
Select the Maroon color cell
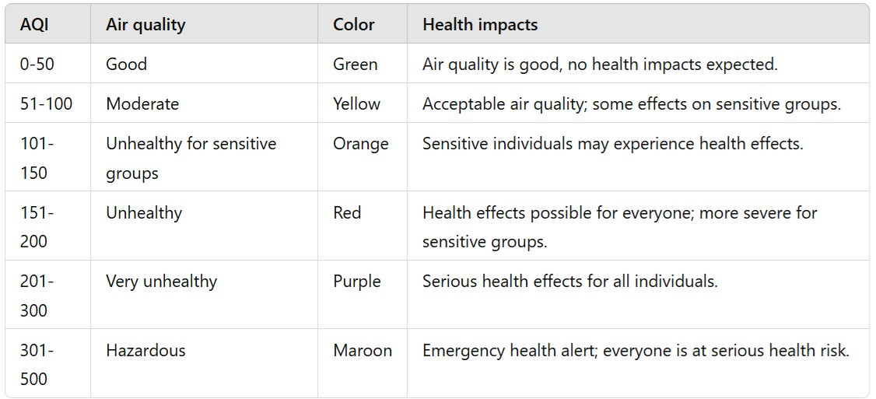pos(363,350)
